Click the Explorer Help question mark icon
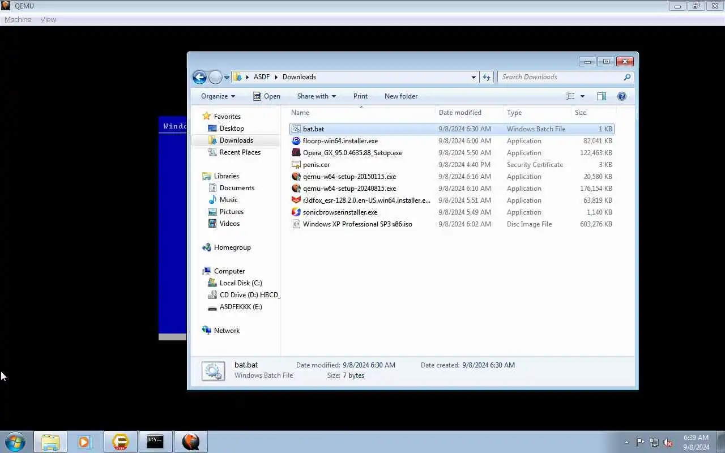 click(x=621, y=96)
